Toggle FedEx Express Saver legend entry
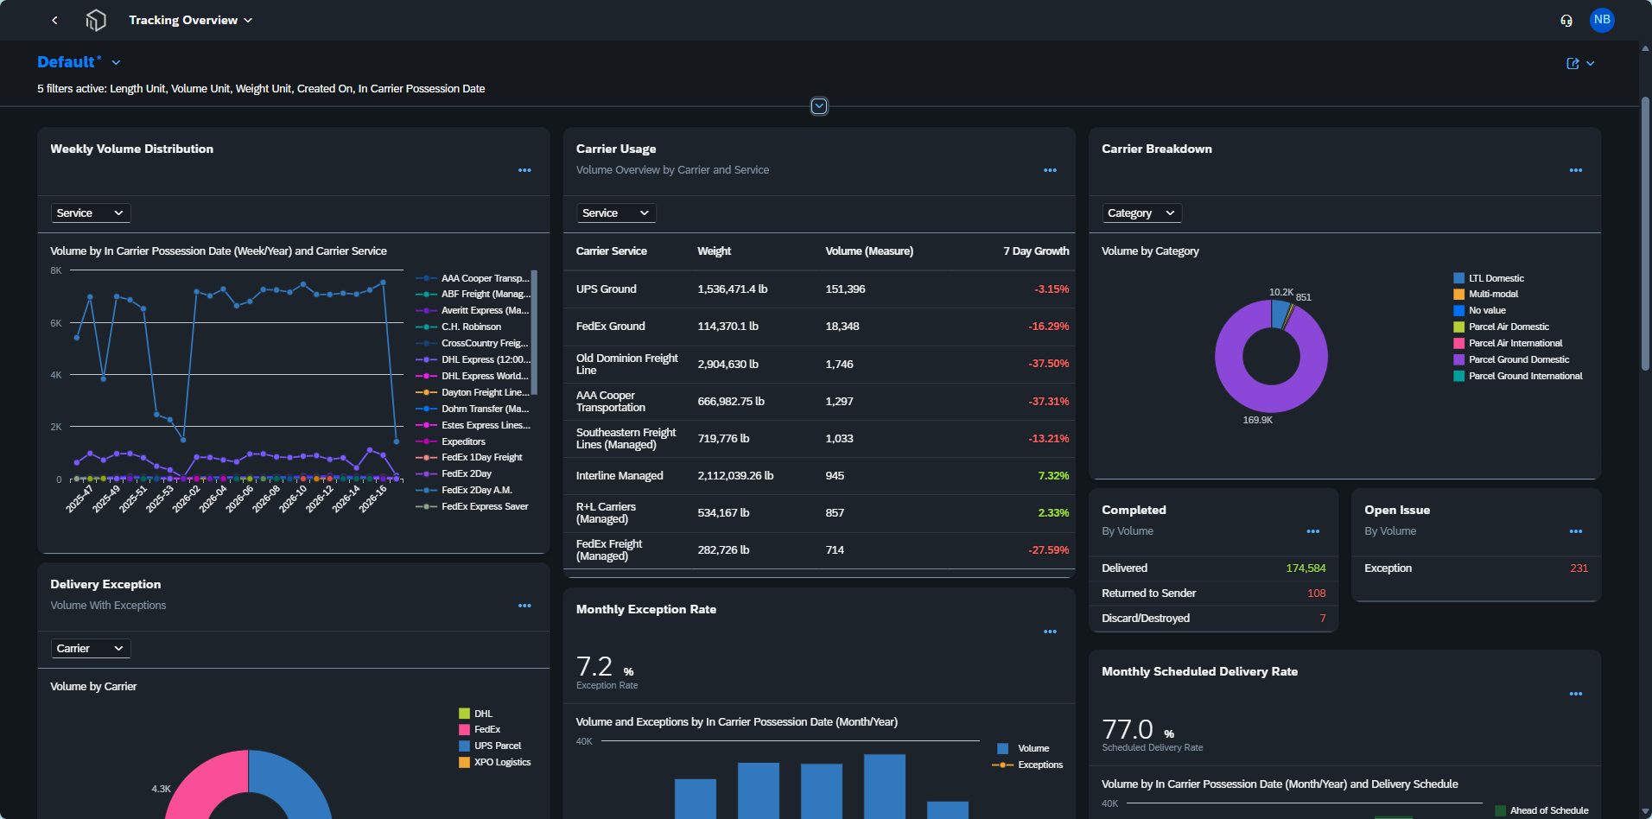 (473, 506)
